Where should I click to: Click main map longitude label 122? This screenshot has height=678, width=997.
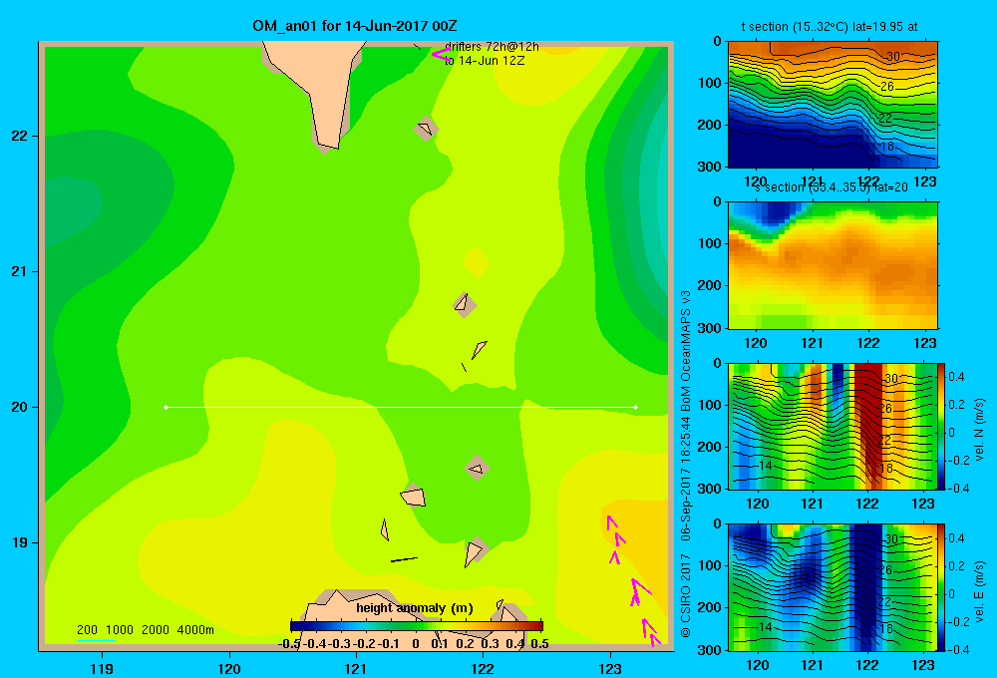(483, 668)
